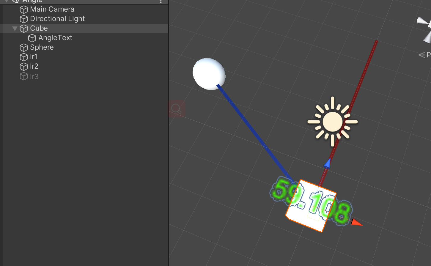Select the Cube object row

84,28
